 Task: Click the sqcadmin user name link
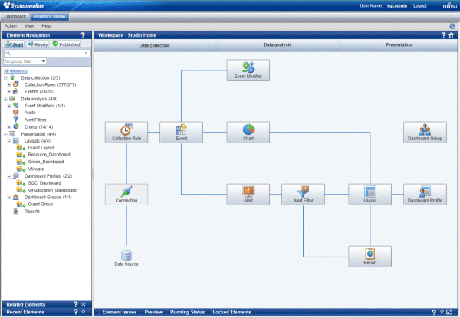click(397, 6)
